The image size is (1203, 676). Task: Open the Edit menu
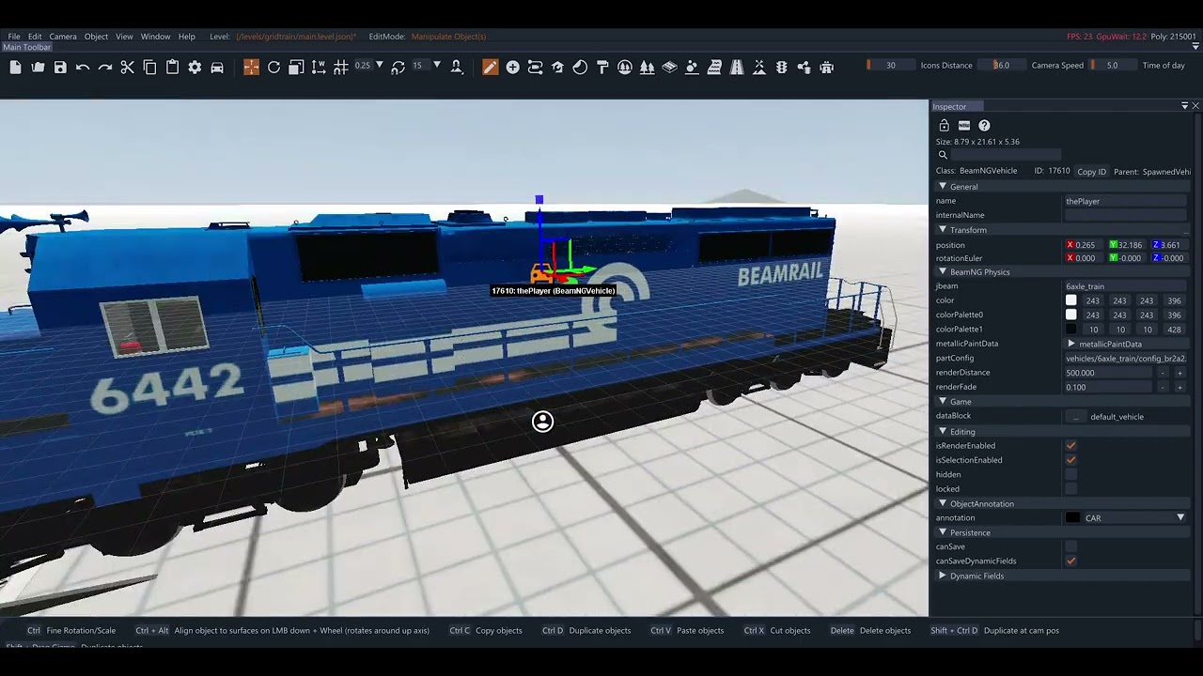[x=35, y=37]
